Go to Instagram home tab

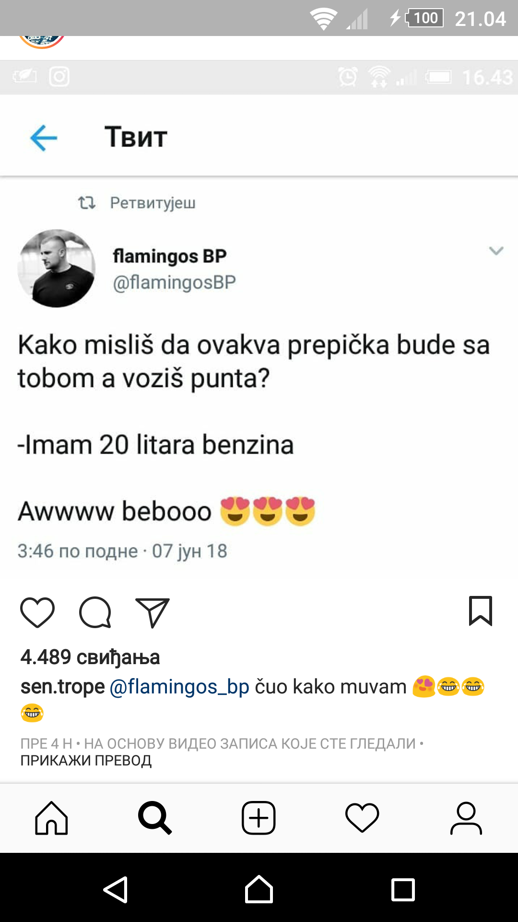51,818
